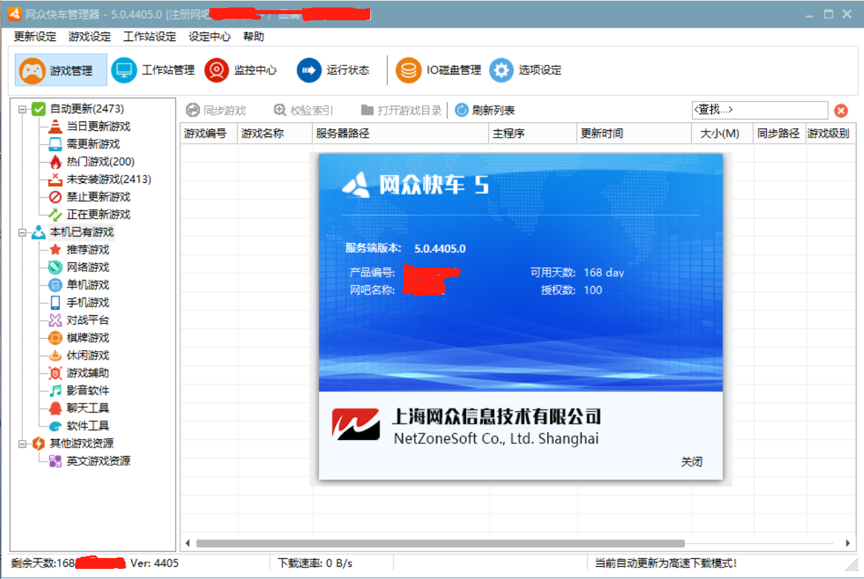Click the crossed swords icon for 对战平台
864x579 pixels.
coord(55,320)
